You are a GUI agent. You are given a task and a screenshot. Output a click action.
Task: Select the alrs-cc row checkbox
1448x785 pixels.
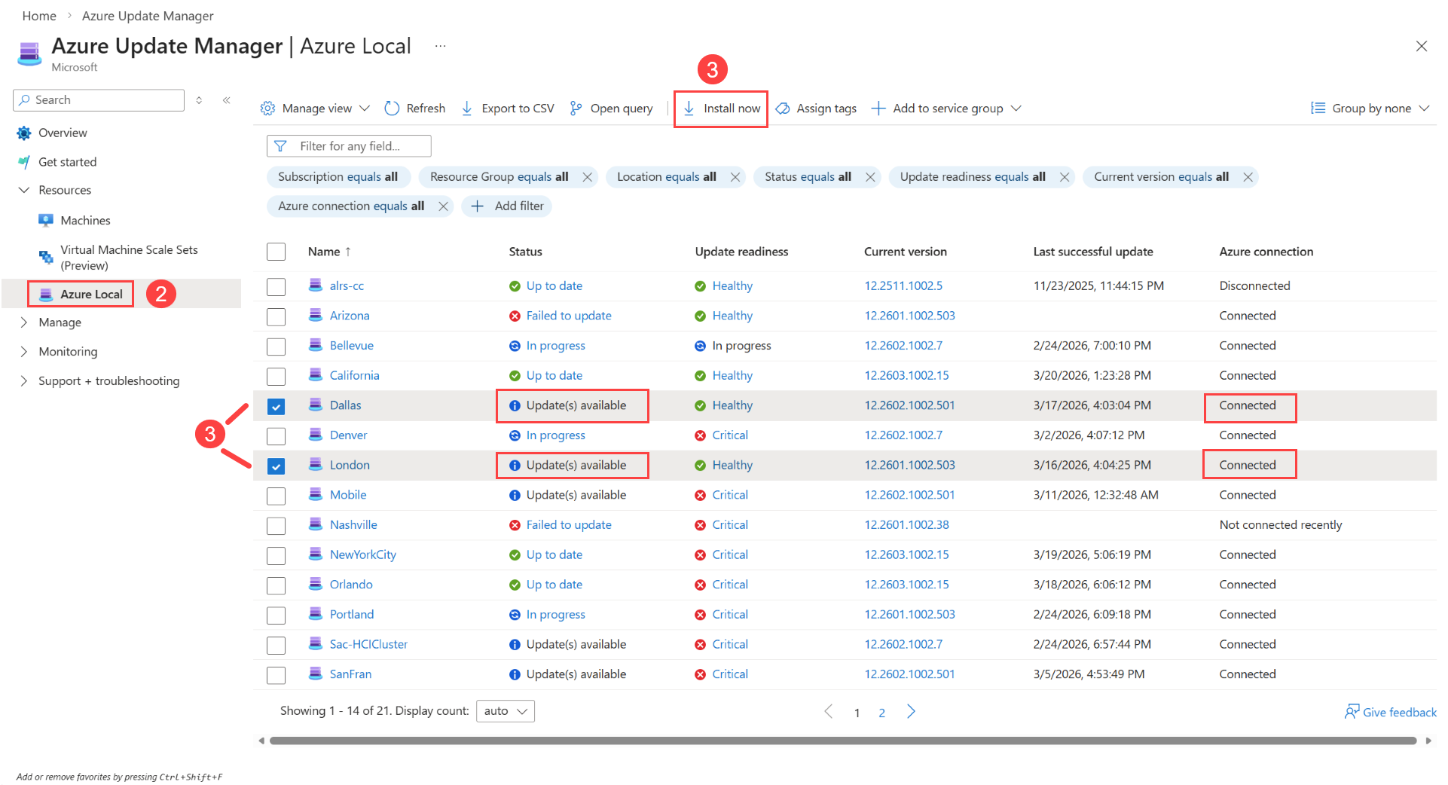pos(276,287)
